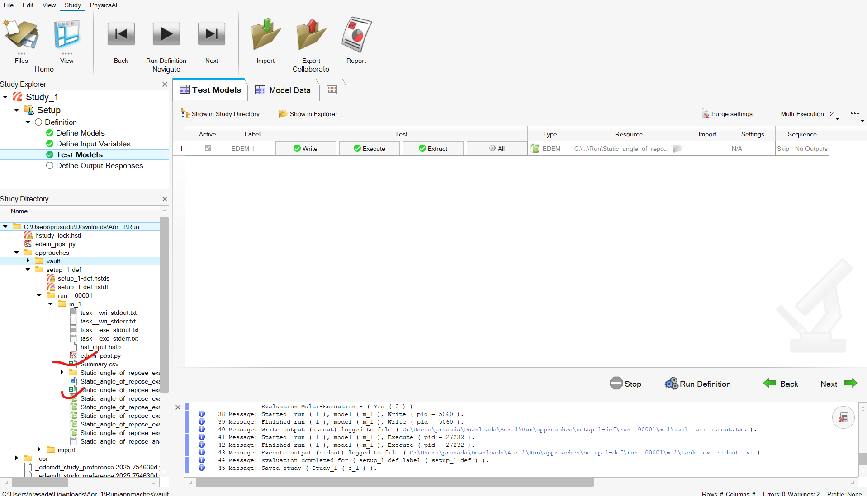Click the bottom Run Definition button
Image resolution: width=867 pixels, height=496 pixels.
click(697, 384)
